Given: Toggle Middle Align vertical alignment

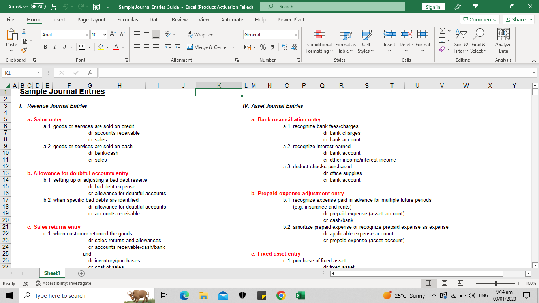Looking at the screenshot, I should coord(146,34).
